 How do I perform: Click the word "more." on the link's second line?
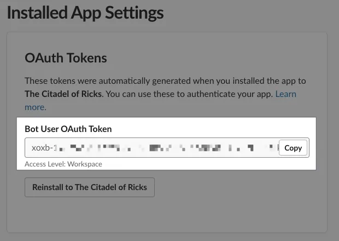coord(36,107)
